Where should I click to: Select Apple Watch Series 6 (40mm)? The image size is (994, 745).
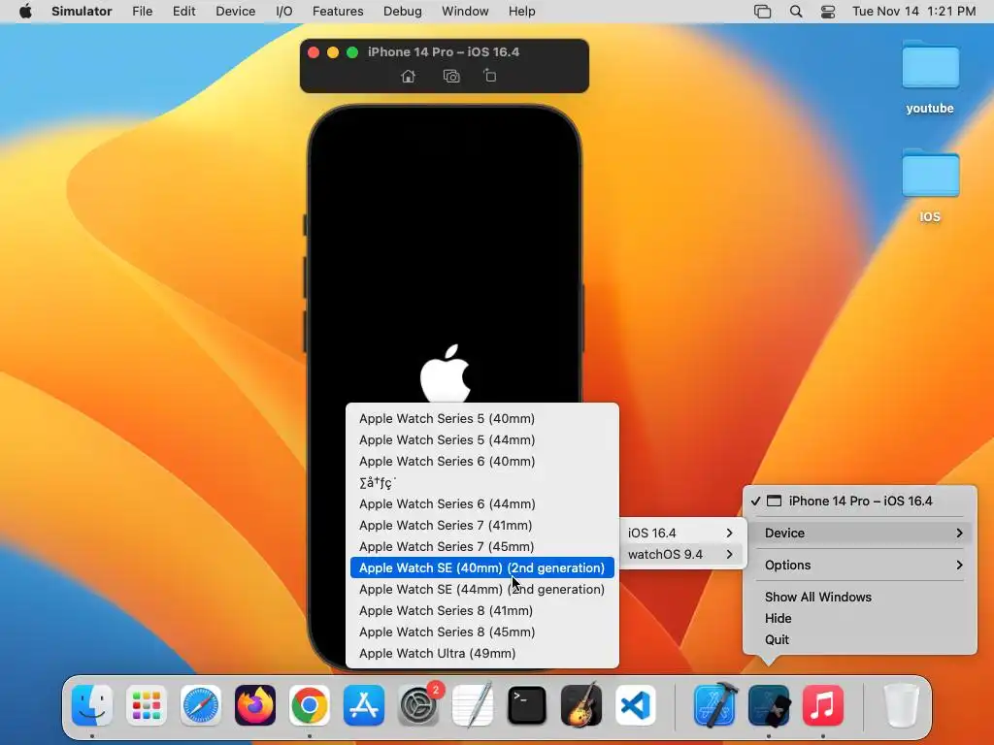coord(482,461)
